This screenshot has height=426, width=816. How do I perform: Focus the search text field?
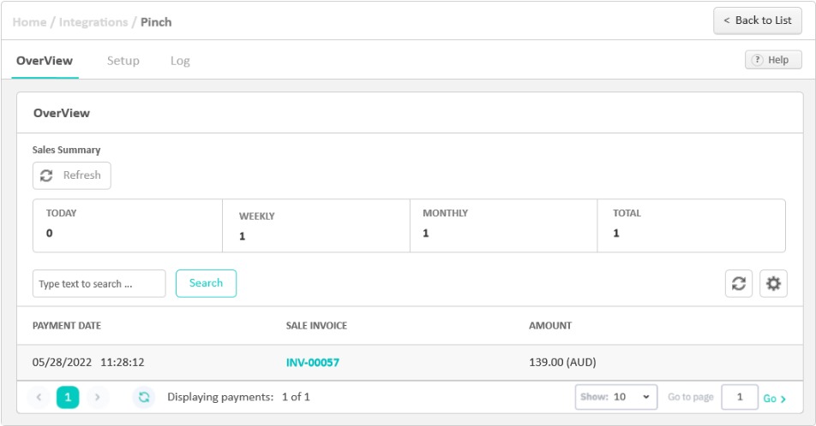pos(99,284)
